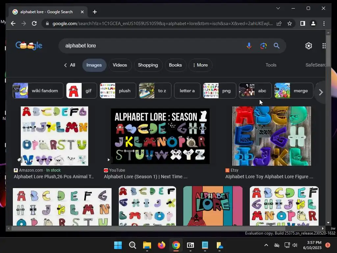This screenshot has height=253, width=337.
Task: Filter images by merge chip
Action: pyautogui.click(x=294, y=91)
